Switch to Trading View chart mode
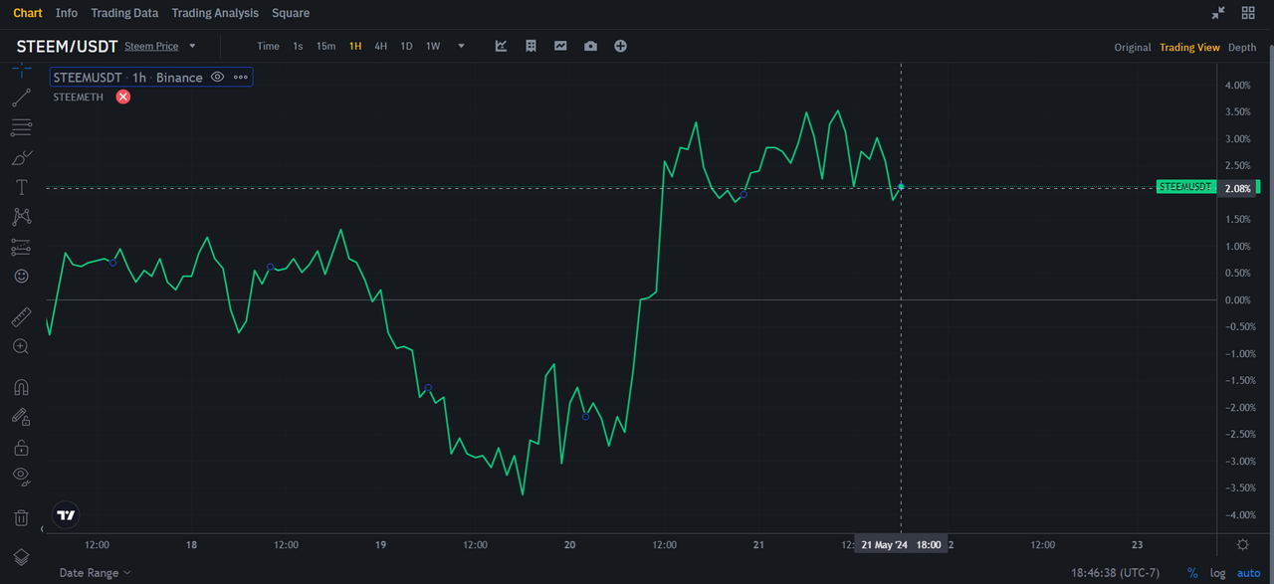The height and width of the screenshot is (584, 1274). pyautogui.click(x=1189, y=47)
